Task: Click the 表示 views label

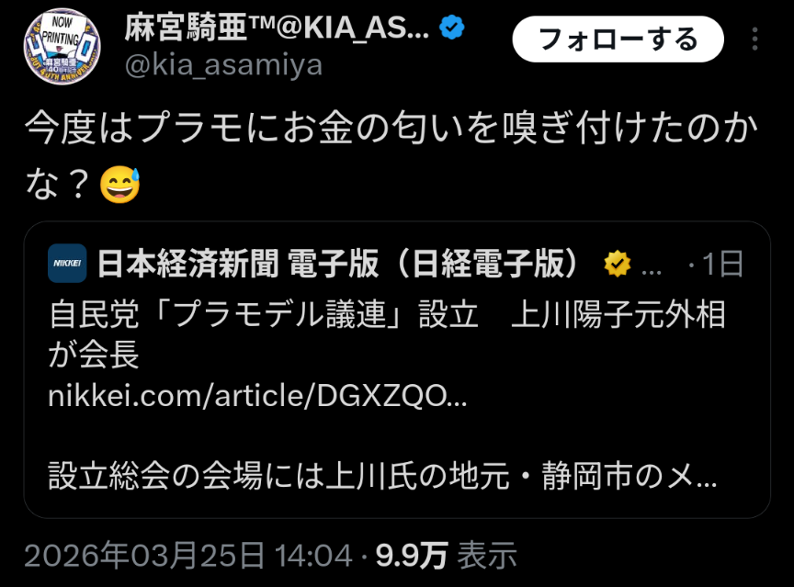Action: click(x=487, y=555)
